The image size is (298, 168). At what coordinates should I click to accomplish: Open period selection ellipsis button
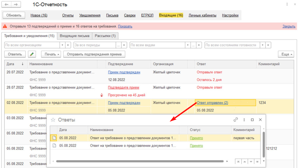(118, 45)
